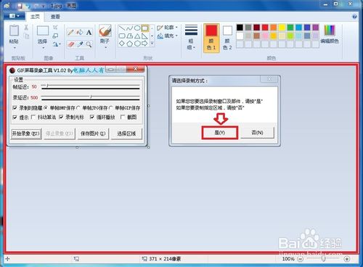Pick the yellow color swatch
Screen dimensions: 363x267
(x=282, y=28)
